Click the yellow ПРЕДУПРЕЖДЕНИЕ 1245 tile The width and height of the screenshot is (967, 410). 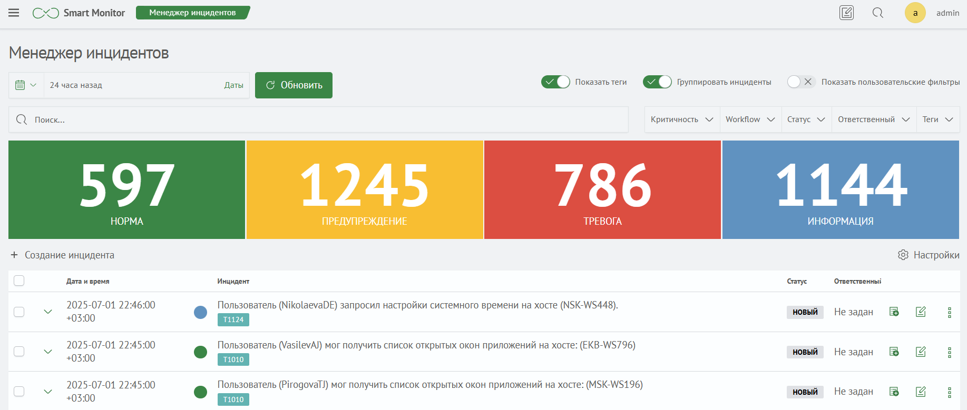365,189
